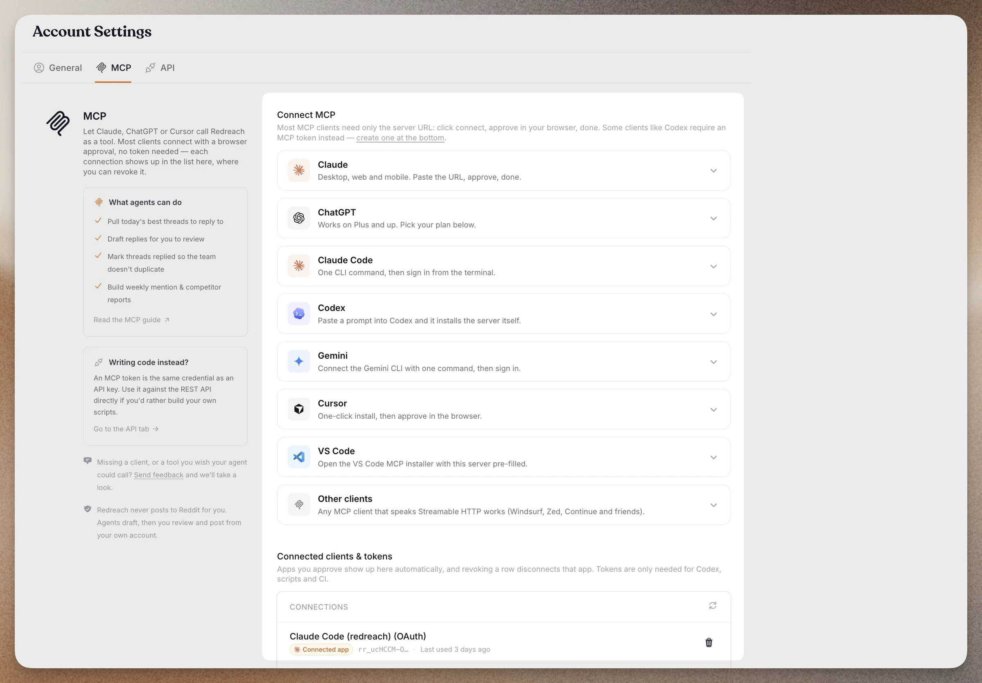Click One-click install description text
982x683 pixels.
point(400,416)
